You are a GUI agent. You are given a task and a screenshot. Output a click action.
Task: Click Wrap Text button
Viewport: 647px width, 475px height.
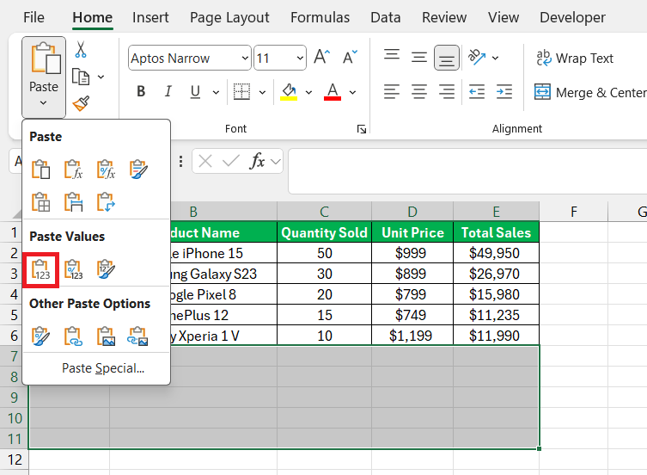pyautogui.click(x=575, y=58)
